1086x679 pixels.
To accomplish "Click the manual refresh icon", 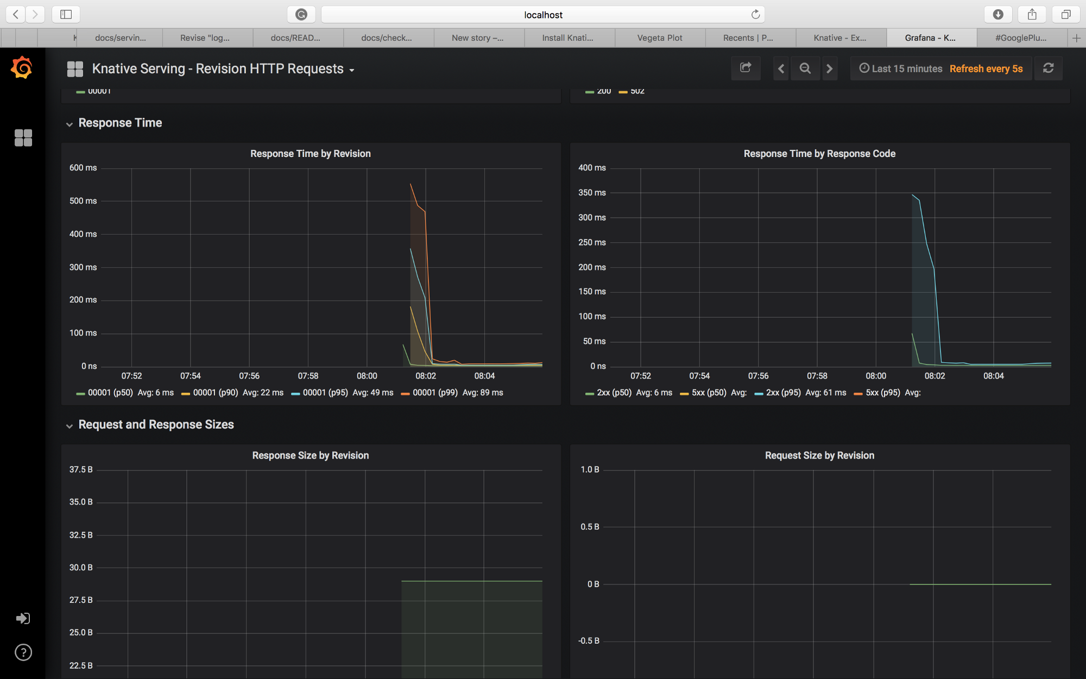I will click(x=1048, y=68).
